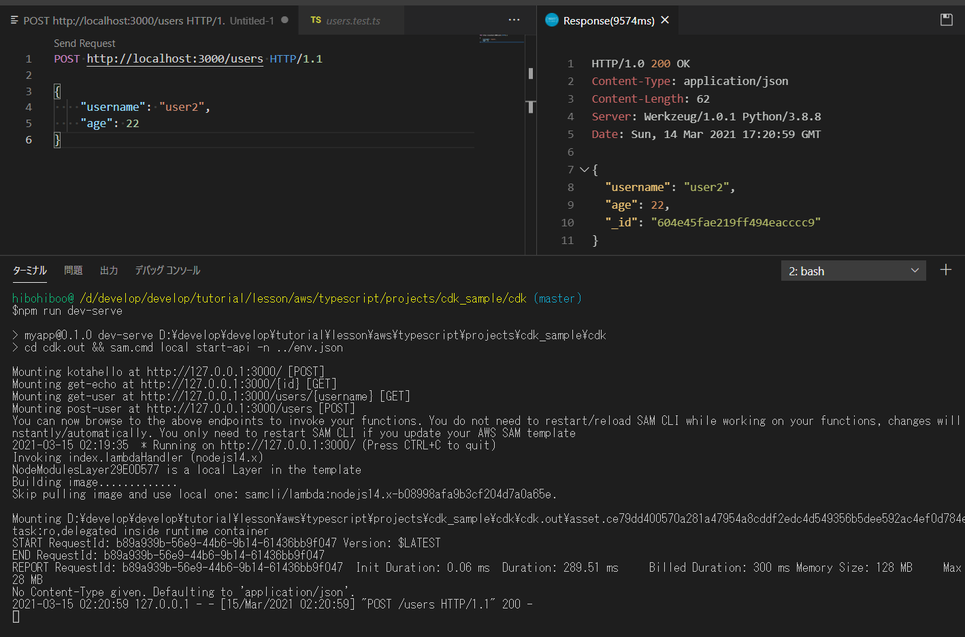Click the get-echo endpoint URL in terminal
The width and height of the screenshot is (965, 637).
(x=220, y=384)
